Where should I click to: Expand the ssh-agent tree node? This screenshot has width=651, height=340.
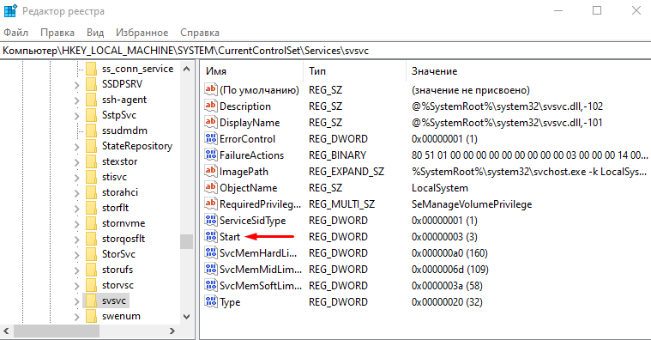[x=77, y=100]
